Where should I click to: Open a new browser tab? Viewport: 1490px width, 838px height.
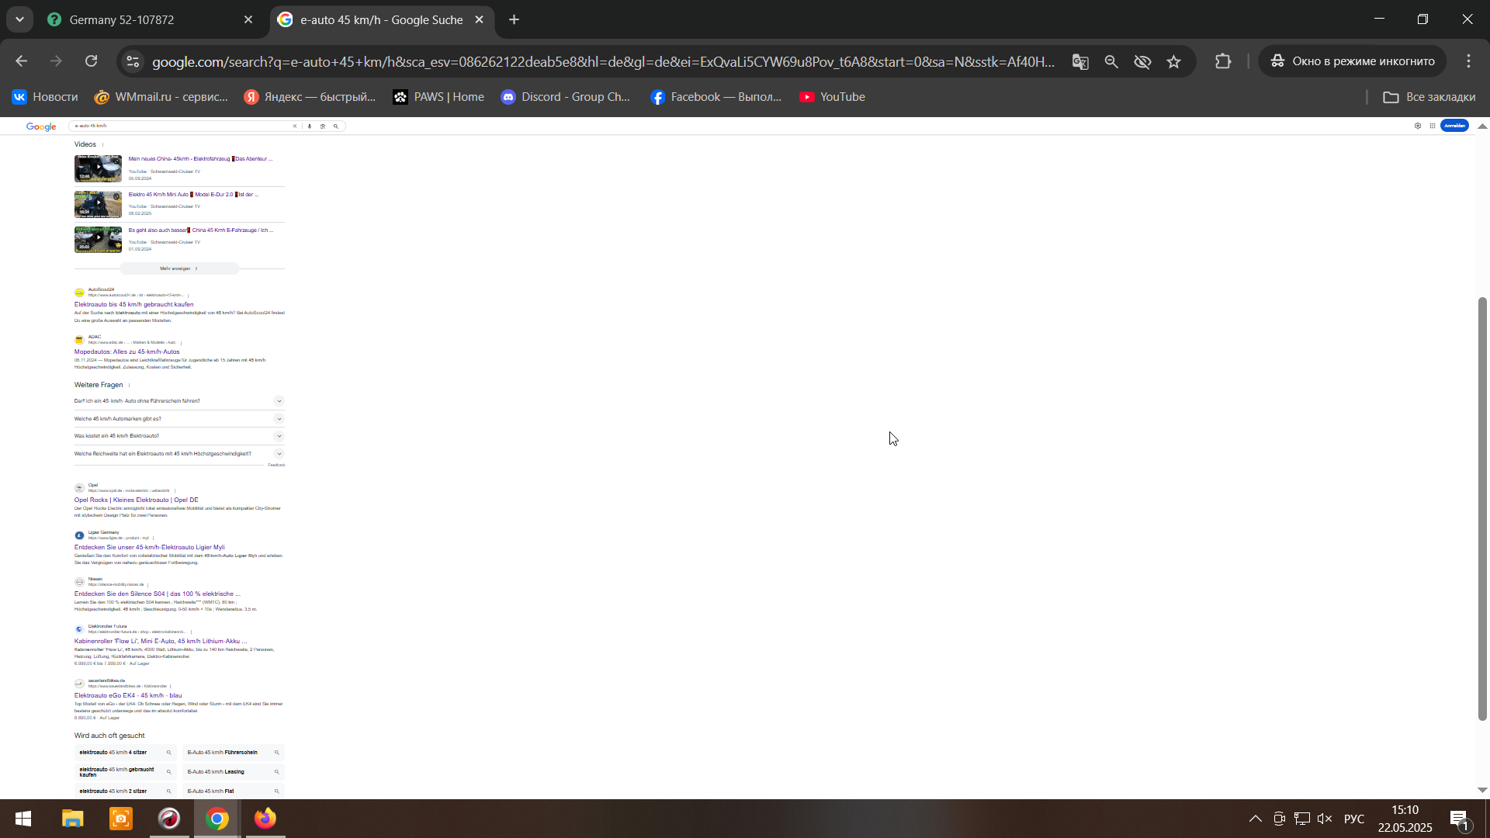point(515,20)
